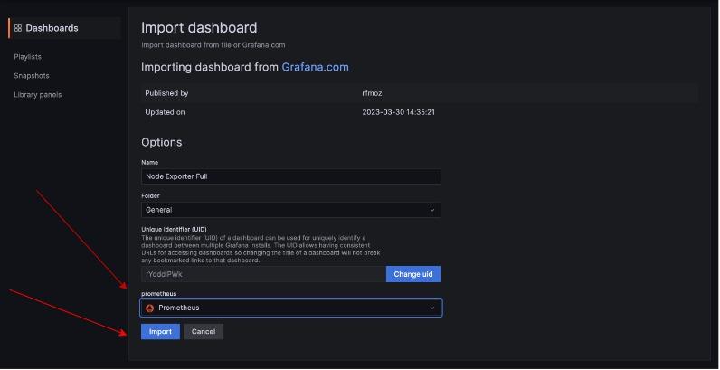This screenshot has height=370, width=720.
Task: Focus the Name field containing Node Exporter Full
Action: tap(290, 176)
